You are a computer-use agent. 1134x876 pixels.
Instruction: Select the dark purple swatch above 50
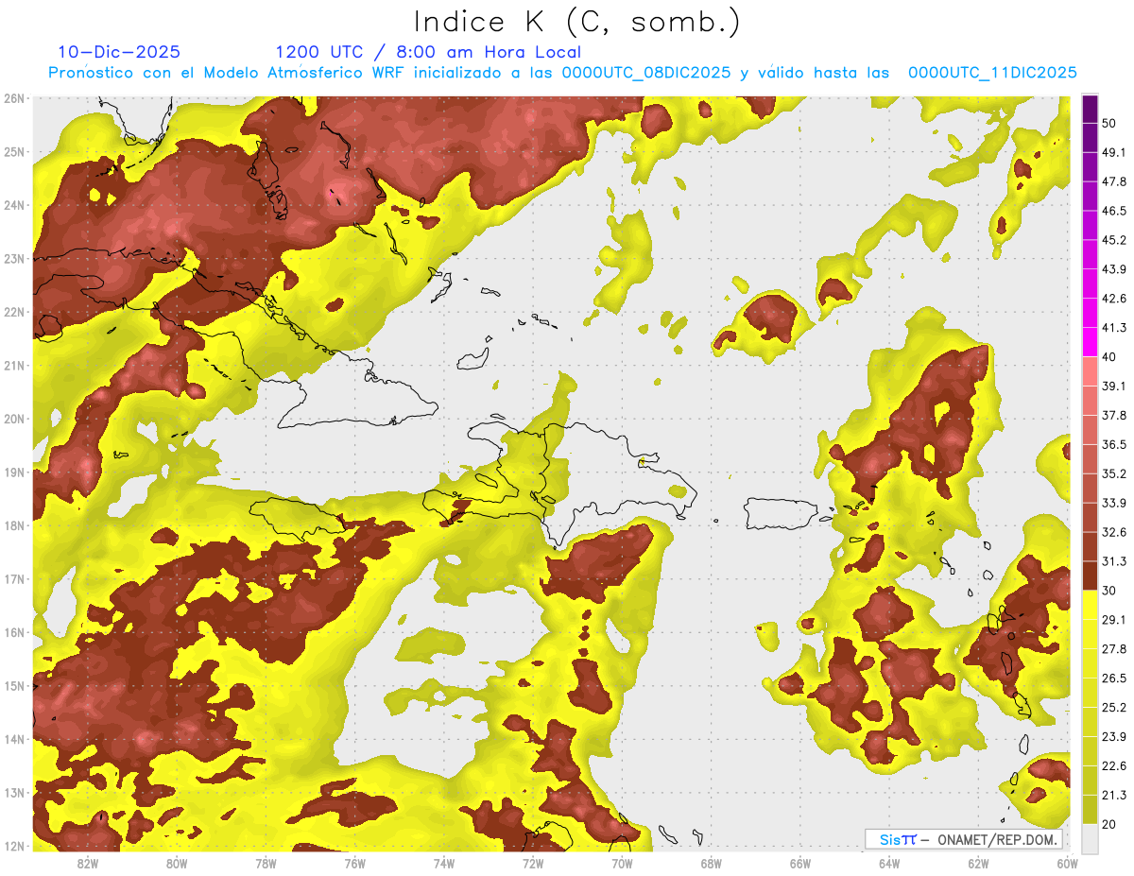coord(1090,109)
